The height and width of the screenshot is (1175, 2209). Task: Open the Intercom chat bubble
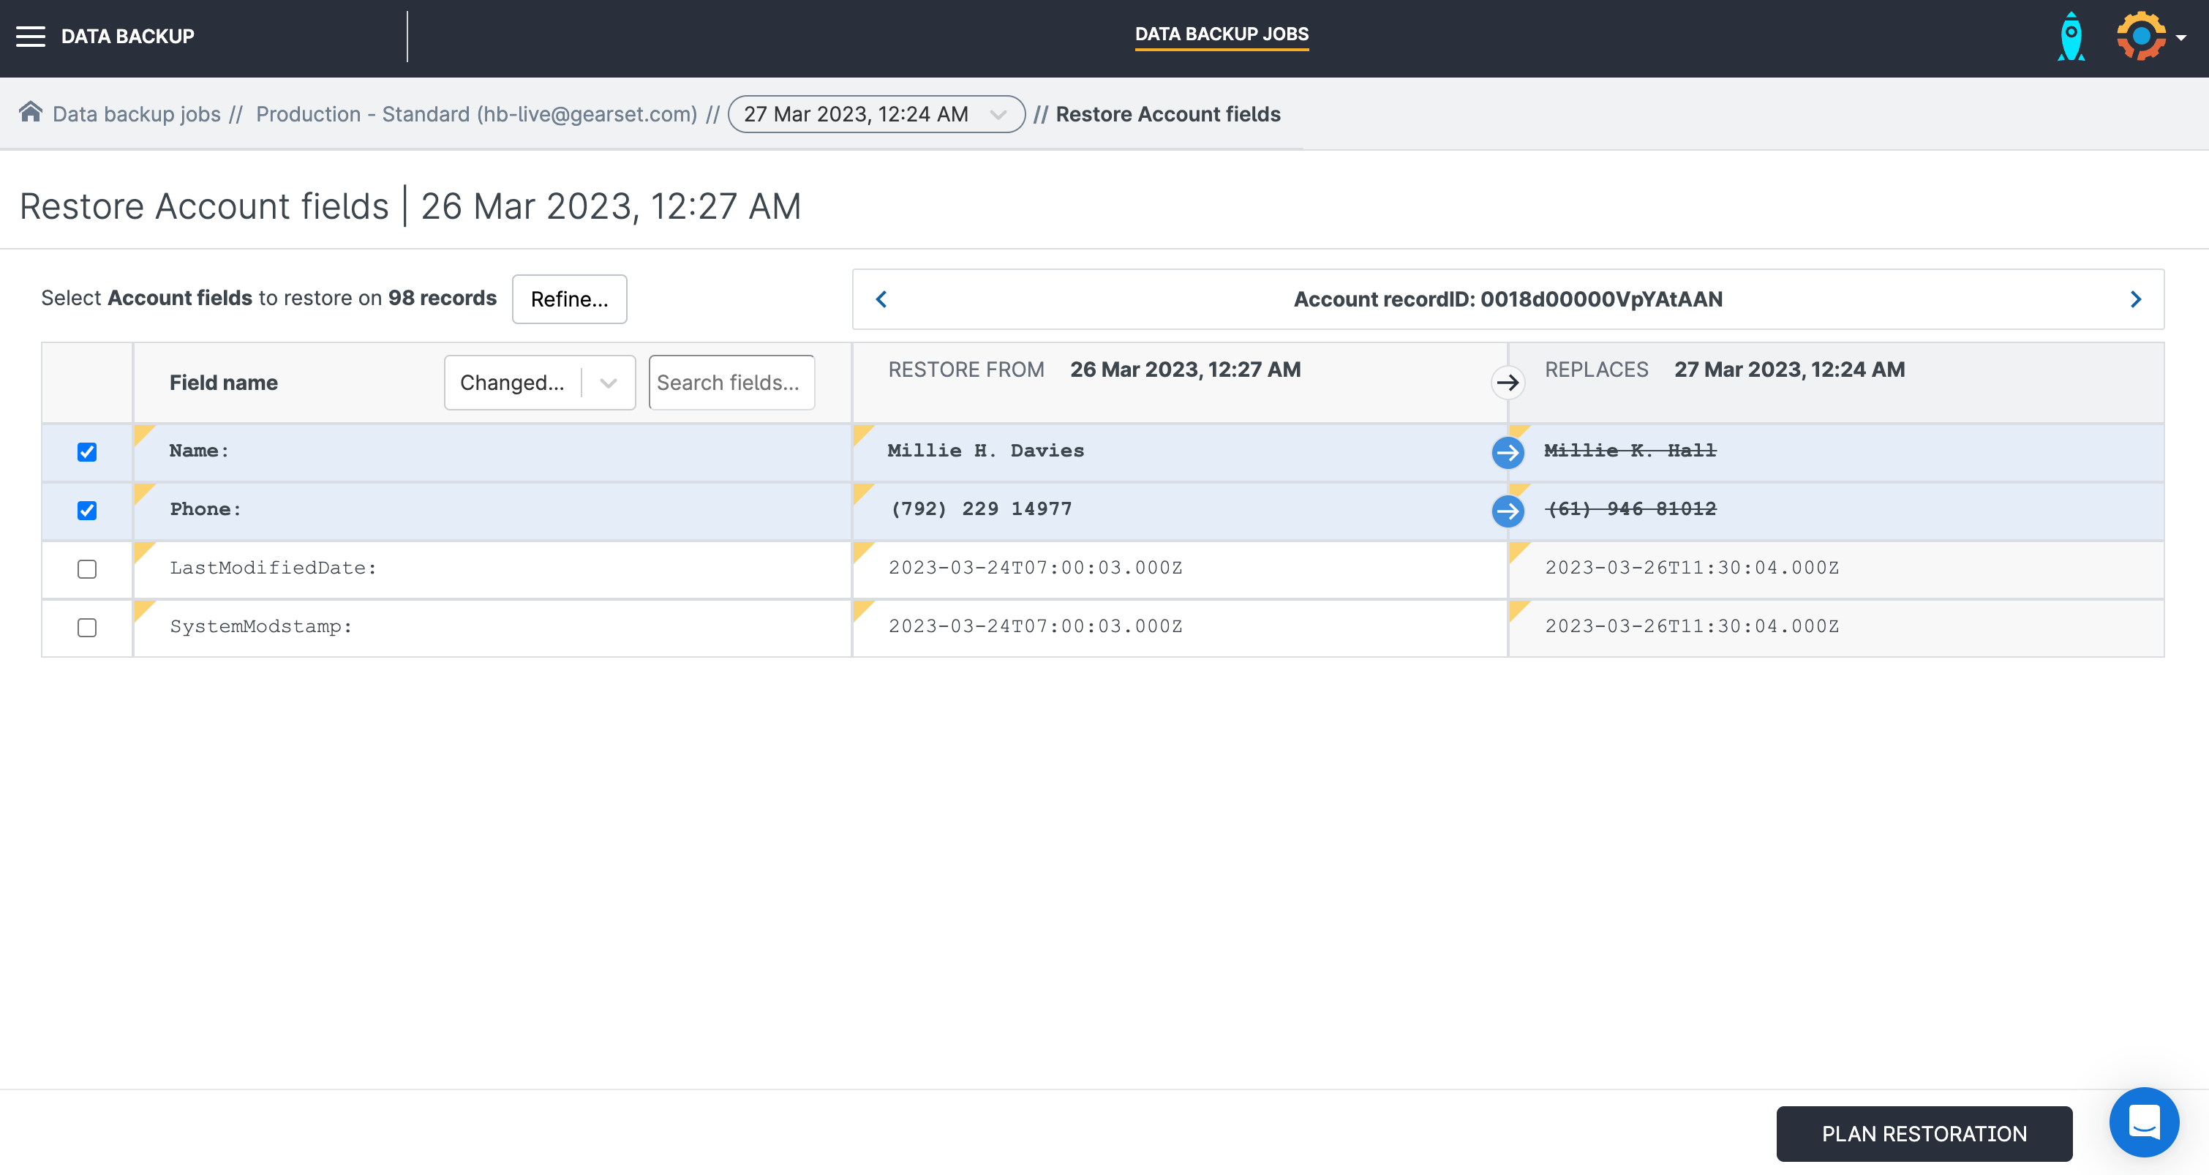coord(2145,1122)
